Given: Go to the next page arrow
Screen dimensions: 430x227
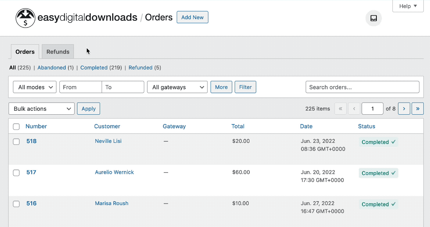Looking at the screenshot, I should (404, 108).
